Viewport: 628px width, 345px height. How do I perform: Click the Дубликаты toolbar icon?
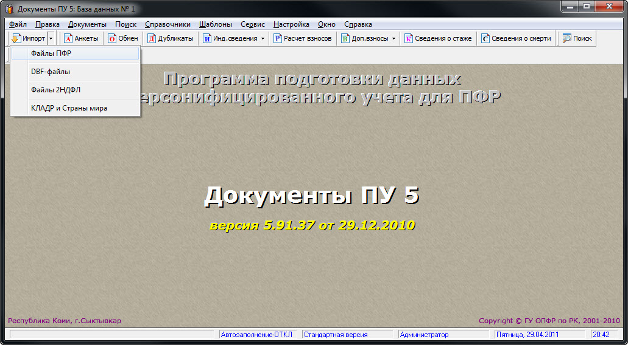[x=152, y=38]
